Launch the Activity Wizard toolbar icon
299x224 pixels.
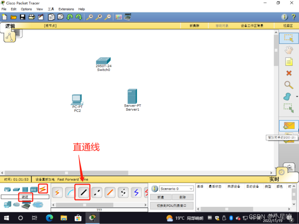41,17
